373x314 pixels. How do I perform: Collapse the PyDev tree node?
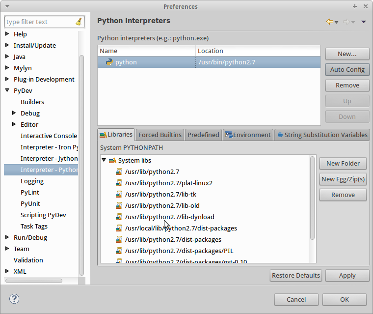(x=7, y=90)
